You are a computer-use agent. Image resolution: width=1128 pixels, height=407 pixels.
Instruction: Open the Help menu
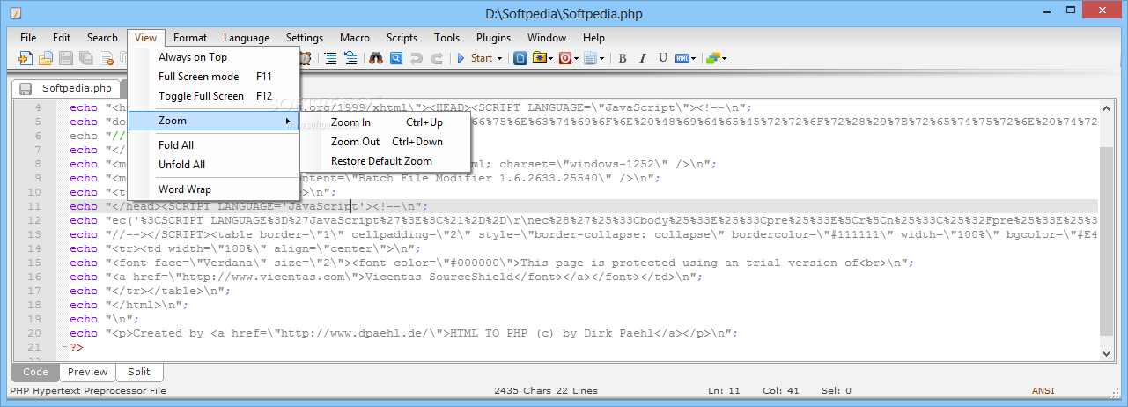point(593,38)
